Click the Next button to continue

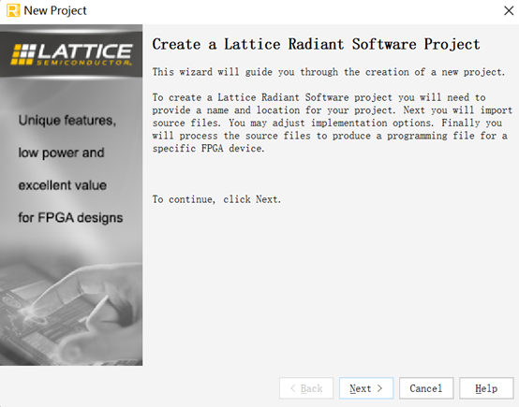[366, 388]
